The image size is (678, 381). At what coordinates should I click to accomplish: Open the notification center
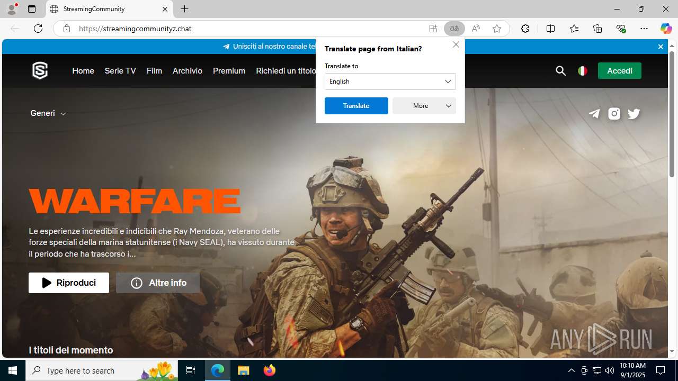click(x=661, y=370)
